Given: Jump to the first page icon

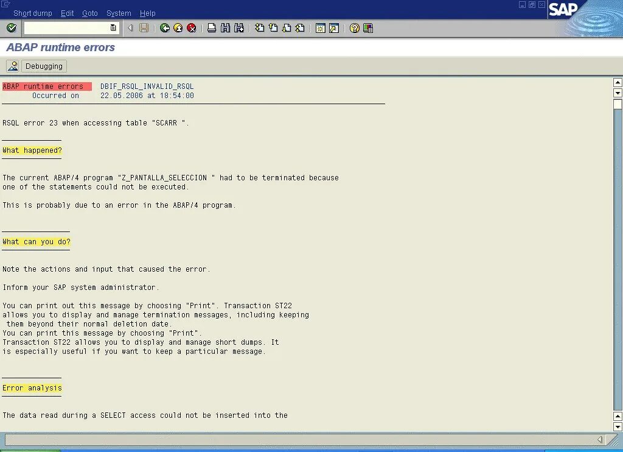Looking at the screenshot, I should click(x=259, y=28).
